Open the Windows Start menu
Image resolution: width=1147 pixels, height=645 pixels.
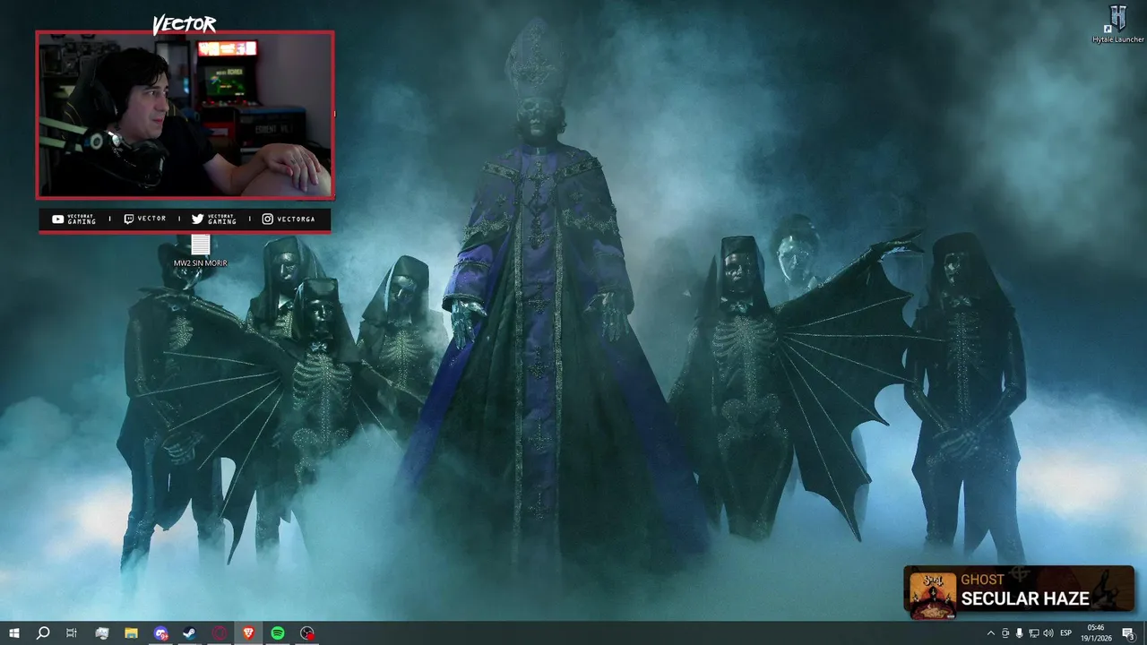tap(13, 633)
